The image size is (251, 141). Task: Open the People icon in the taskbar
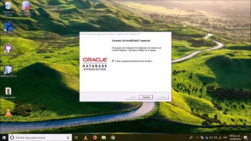(x=191, y=137)
